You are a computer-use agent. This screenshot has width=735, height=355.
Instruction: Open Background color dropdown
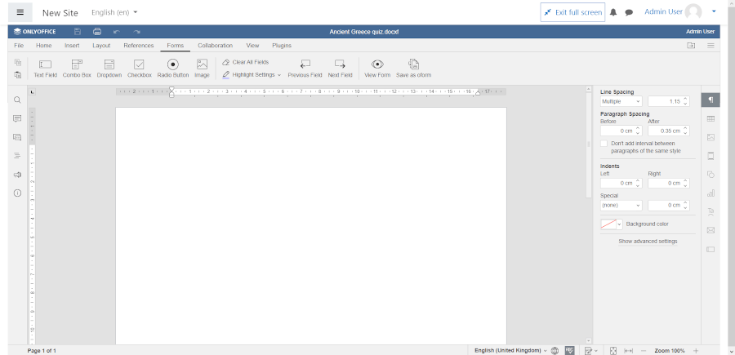click(x=611, y=224)
